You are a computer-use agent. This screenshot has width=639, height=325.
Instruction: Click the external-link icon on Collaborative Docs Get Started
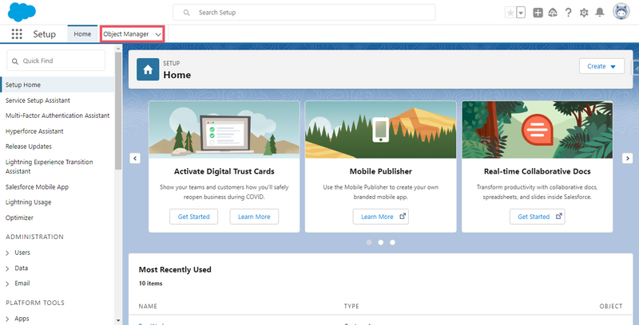click(559, 217)
